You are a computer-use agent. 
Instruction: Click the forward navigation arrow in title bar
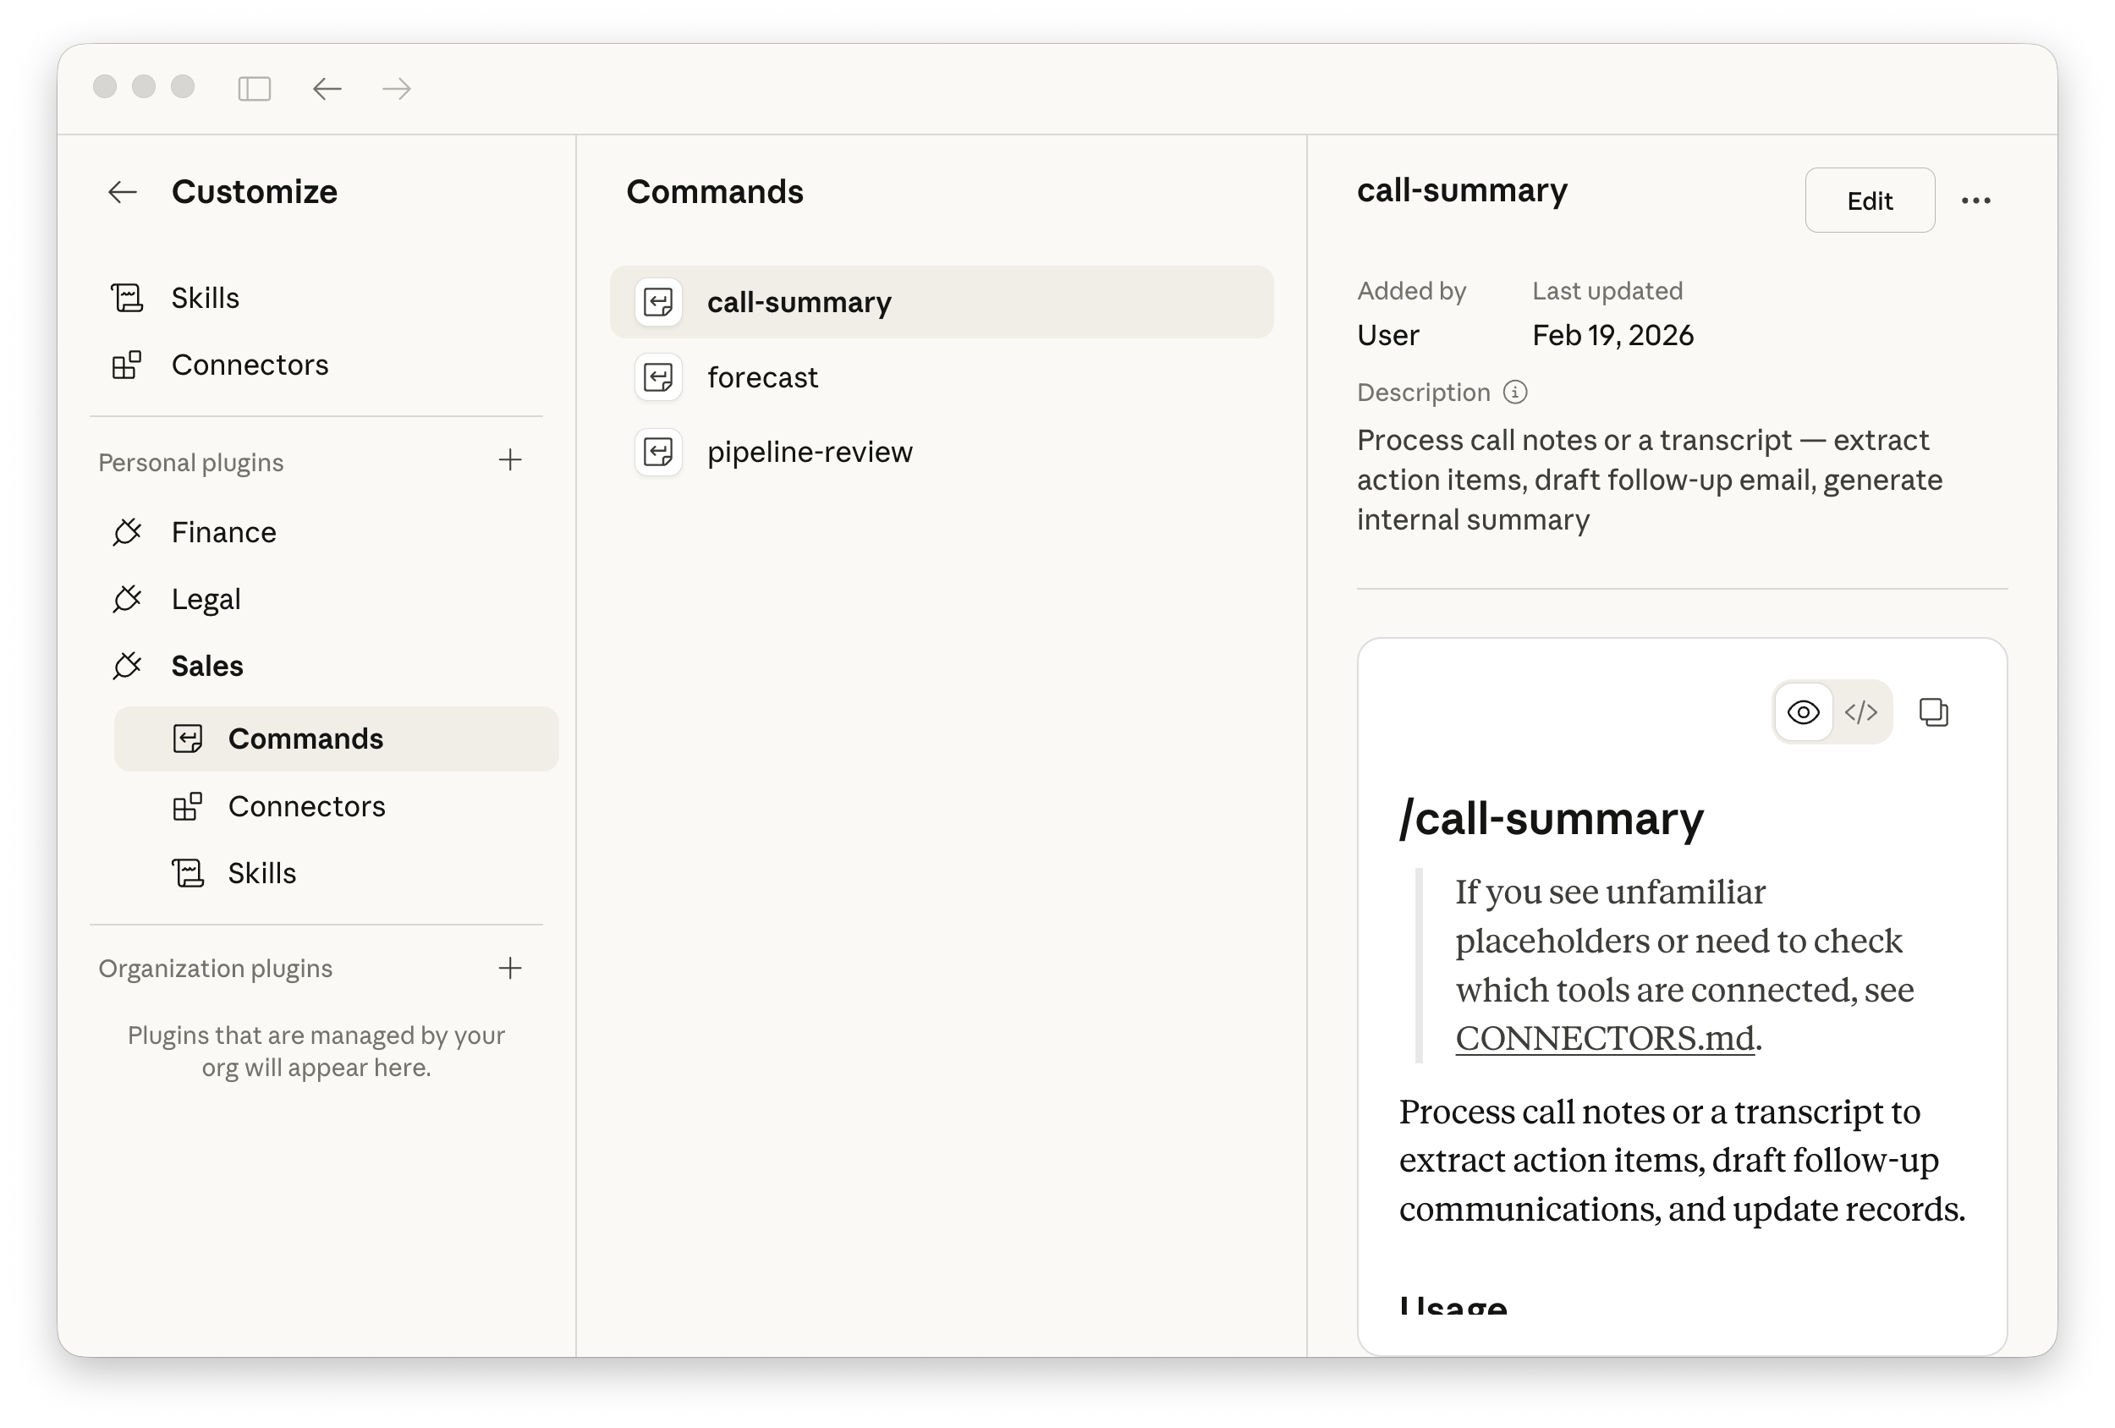(397, 88)
